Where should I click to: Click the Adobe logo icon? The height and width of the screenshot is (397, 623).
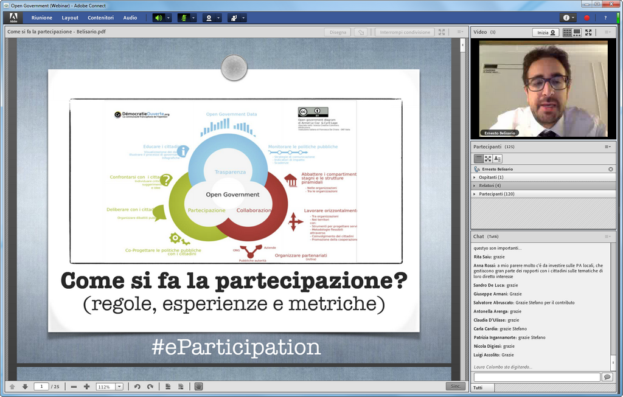[x=13, y=18]
